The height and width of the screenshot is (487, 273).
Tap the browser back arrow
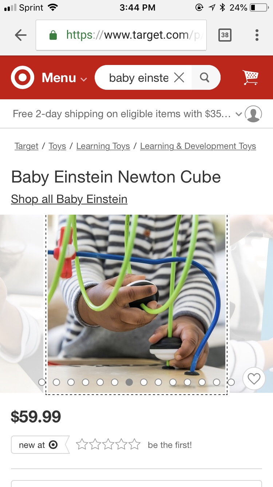click(x=21, y=35)
